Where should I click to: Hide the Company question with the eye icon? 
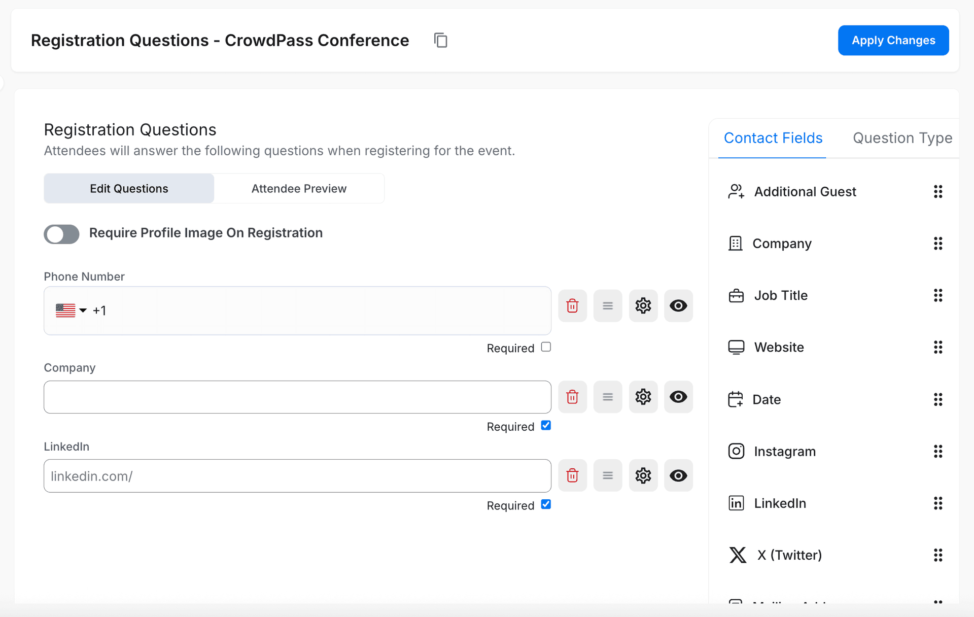(678, 397)
